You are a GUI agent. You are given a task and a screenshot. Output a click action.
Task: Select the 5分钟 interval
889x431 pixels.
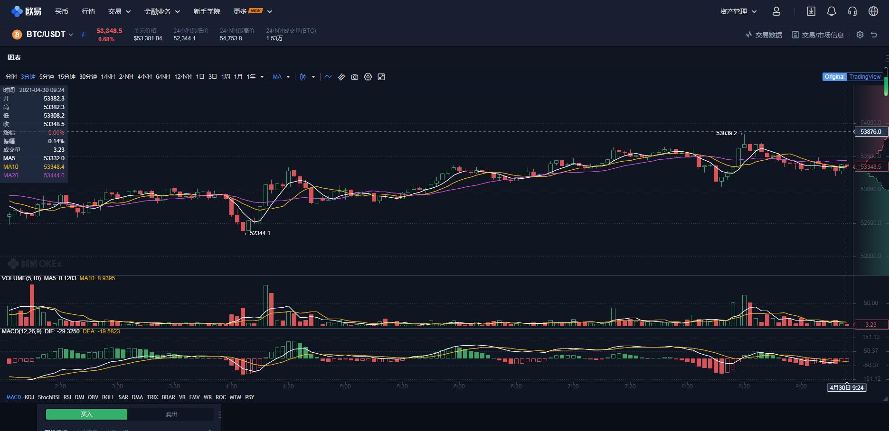coord(47,77)
